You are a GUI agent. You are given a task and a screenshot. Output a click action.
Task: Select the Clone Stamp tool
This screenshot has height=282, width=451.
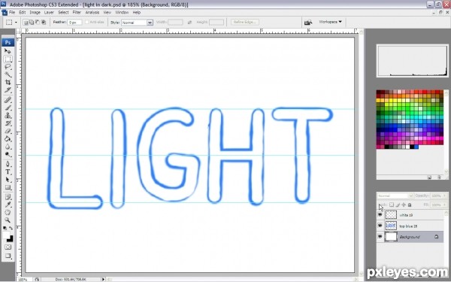tap(8, 115)
